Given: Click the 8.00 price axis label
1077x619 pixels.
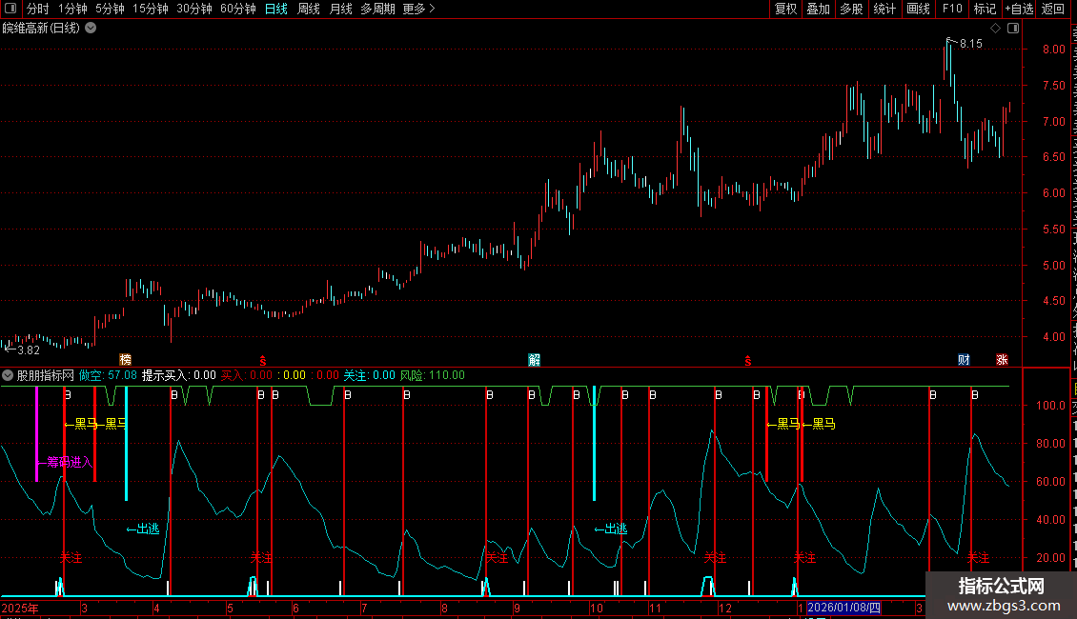Looking at the screenshot, I should click(1053, 50).
